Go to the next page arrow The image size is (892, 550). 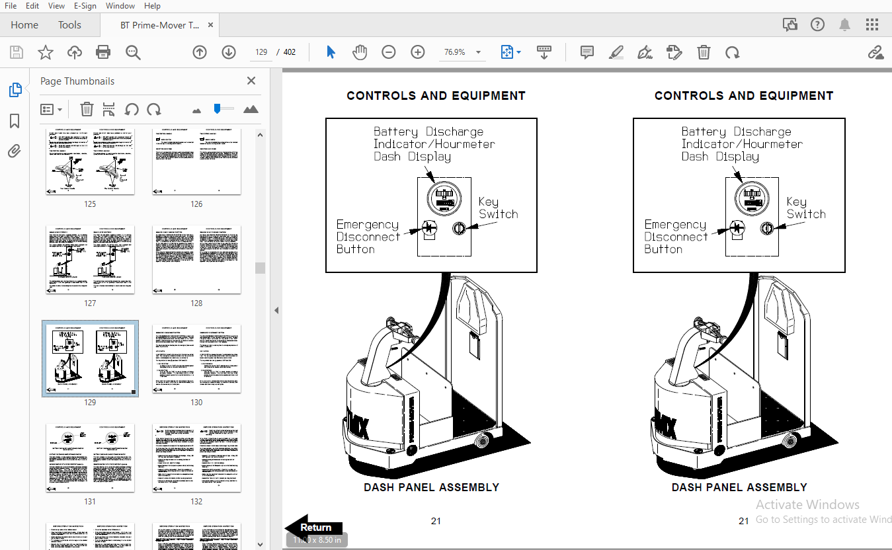[229, 52]
